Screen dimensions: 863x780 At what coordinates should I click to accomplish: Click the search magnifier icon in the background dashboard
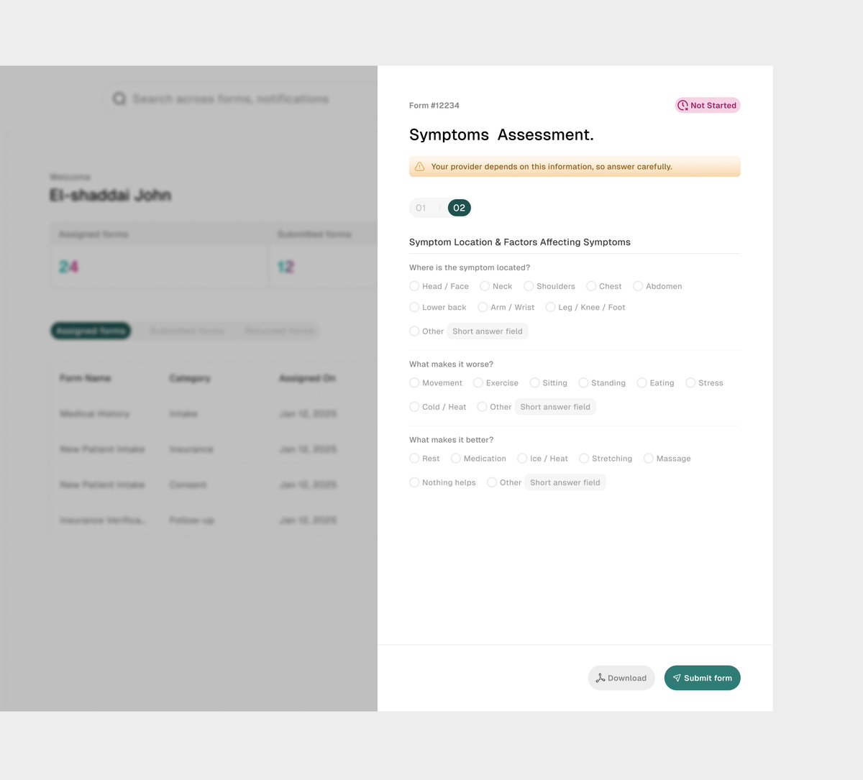(119, 98)
